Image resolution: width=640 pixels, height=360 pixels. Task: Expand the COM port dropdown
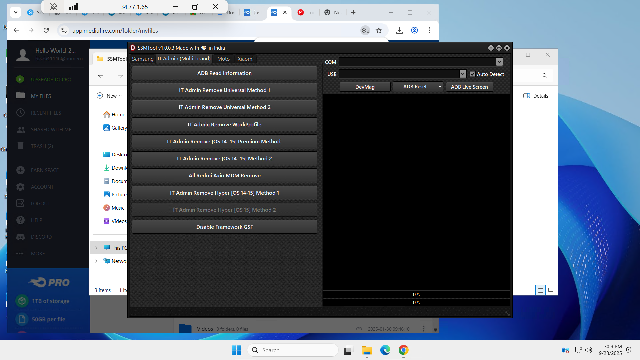499,62
